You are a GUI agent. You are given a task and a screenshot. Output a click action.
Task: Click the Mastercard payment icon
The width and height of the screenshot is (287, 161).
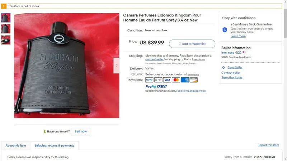(176, 80)
